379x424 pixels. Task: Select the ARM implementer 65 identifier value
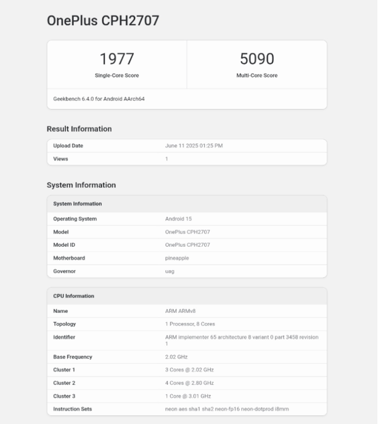click(242, 341)
